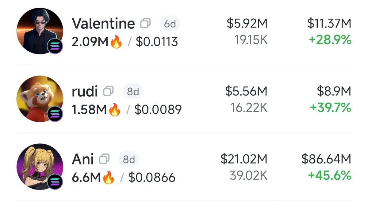
Task: Select the rudi token name
Action: coord(85,91)
